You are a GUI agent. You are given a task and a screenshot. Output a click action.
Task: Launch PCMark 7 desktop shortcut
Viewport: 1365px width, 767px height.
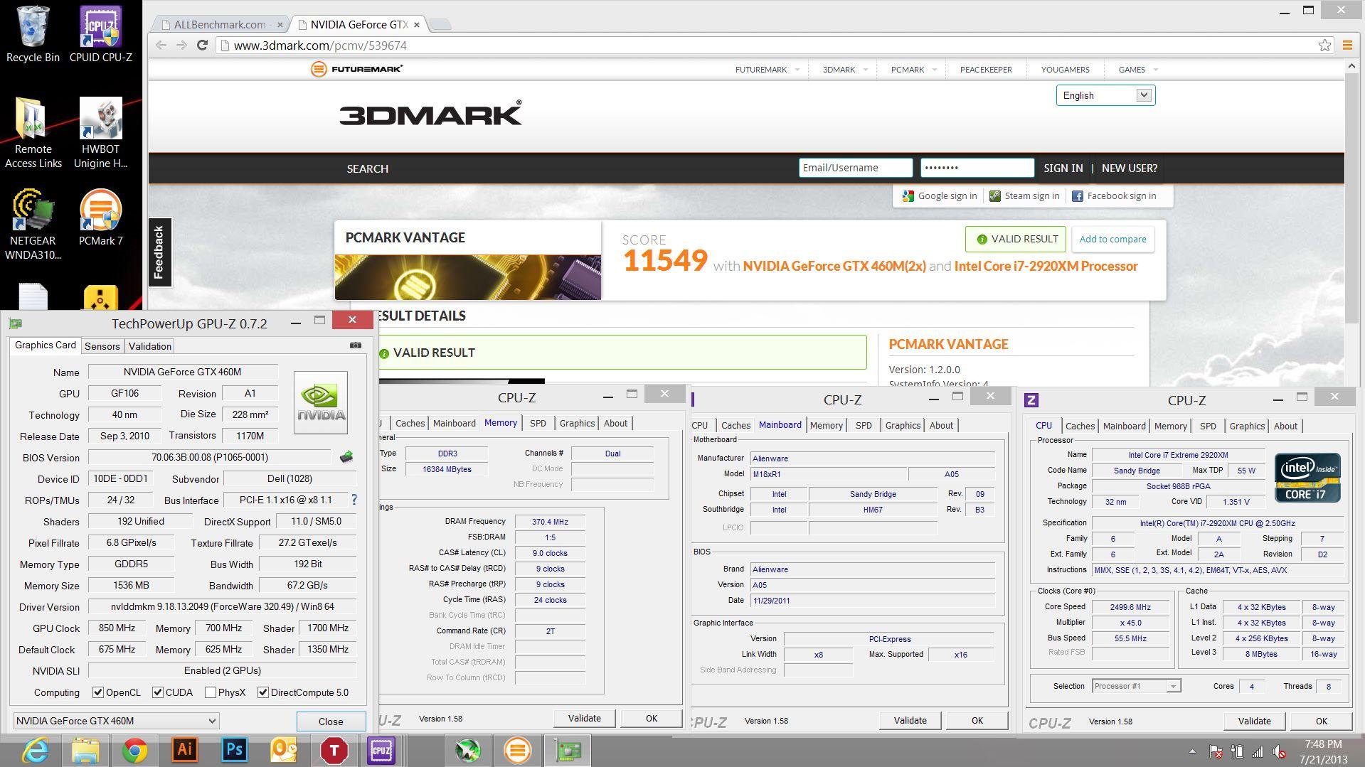(x=100, y=217)
